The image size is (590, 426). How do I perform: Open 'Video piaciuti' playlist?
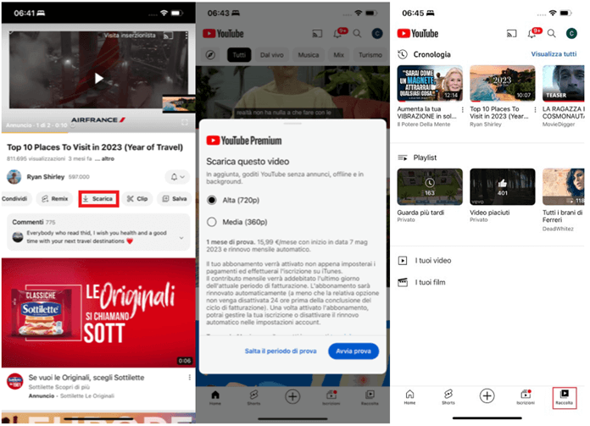[503, 187]
